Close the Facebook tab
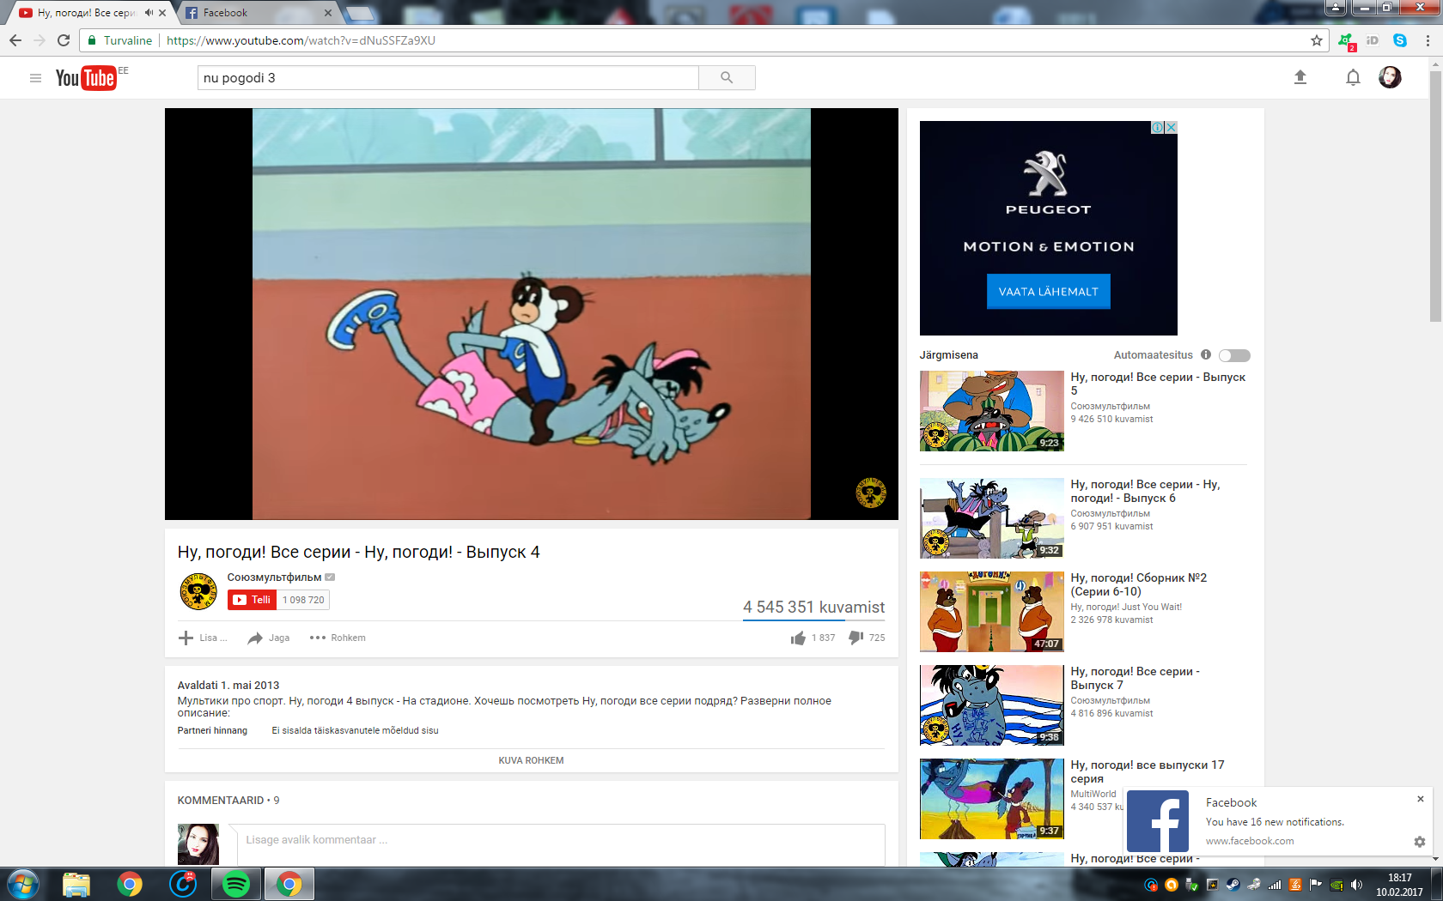The width and height of the screenshot is (1443, 901). coord(328,13)
